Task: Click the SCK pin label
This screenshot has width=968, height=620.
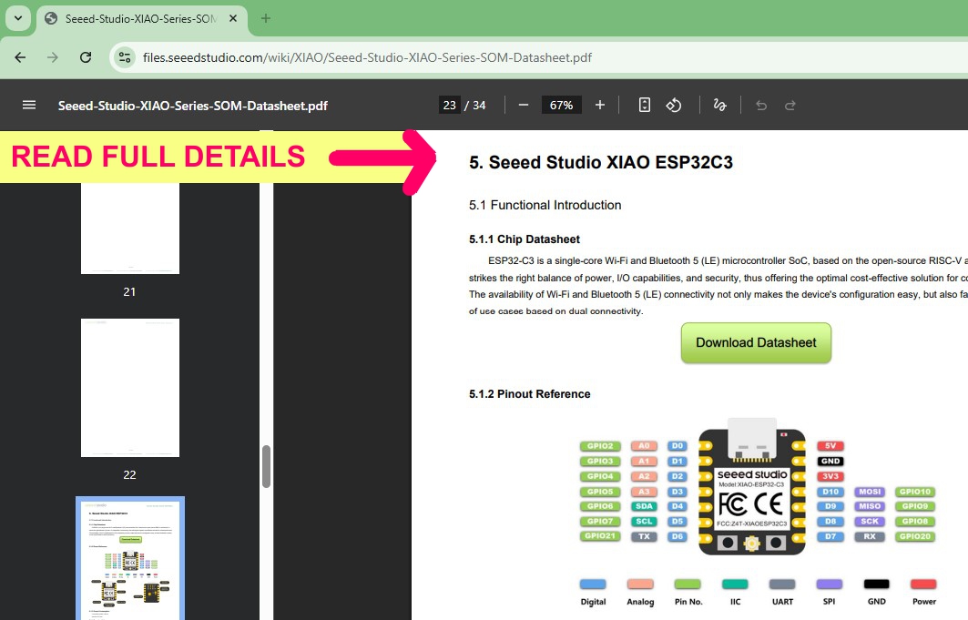Action: [870, 522]
